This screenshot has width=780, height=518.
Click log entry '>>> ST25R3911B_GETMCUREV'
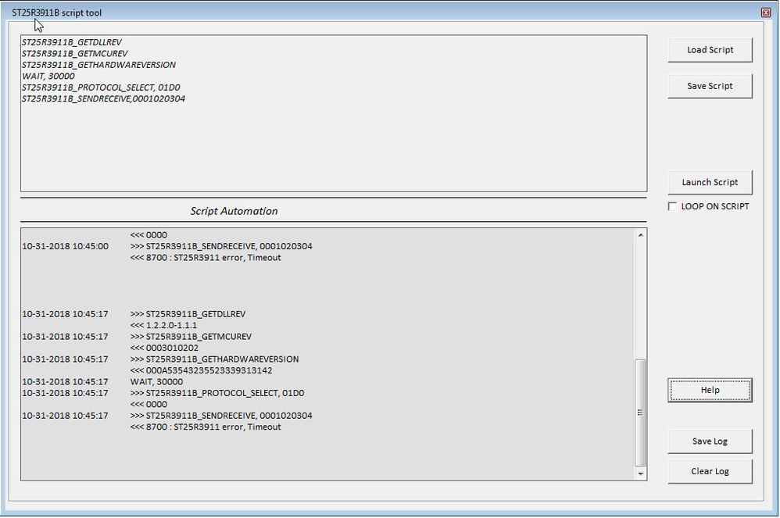[191, 337]
